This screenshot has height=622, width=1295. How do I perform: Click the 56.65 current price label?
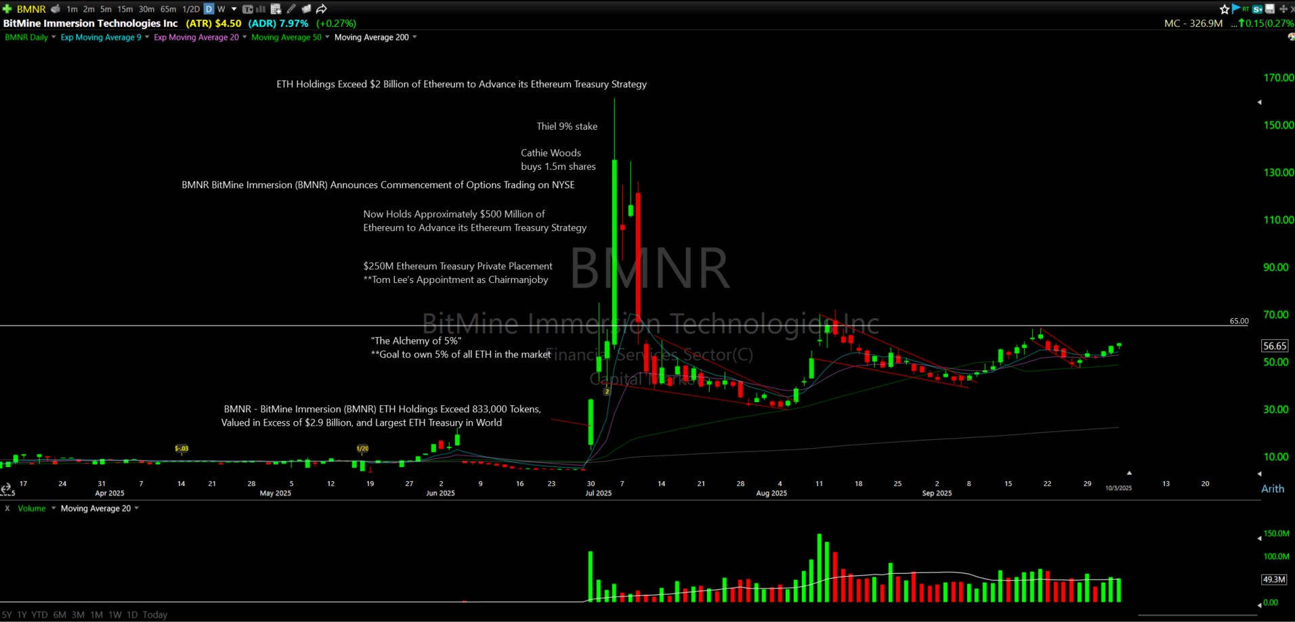(1274, 346)
